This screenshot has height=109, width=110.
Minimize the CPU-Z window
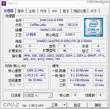78,4
